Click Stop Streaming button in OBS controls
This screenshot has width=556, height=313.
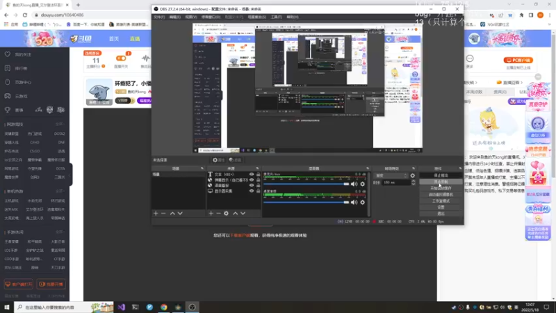tap(441, 176)
